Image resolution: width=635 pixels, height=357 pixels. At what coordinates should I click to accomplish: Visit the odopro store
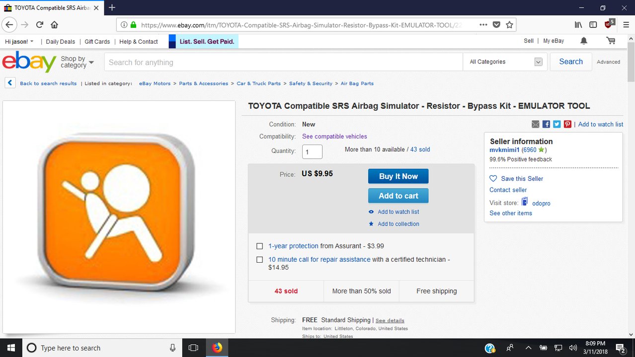click(x=541, y=203)
